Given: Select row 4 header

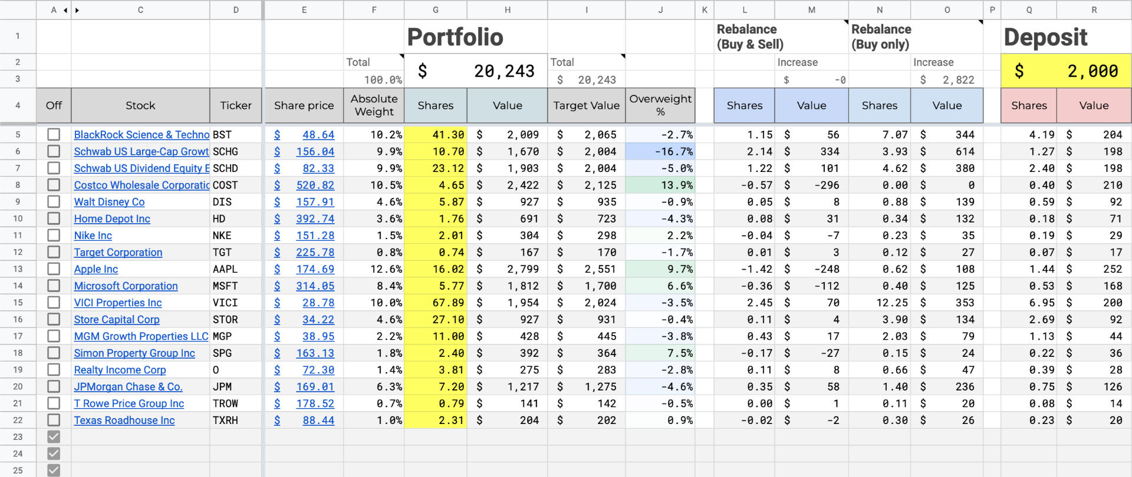Looking at the screenshot, I should click(18, 105).
